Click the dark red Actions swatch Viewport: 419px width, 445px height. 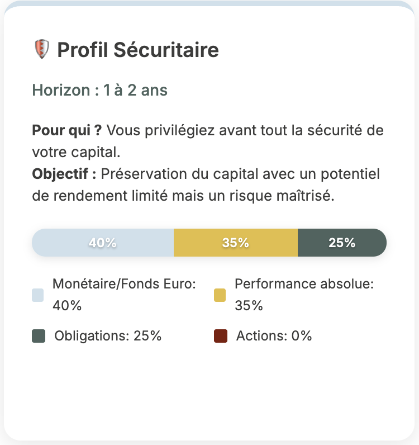pos(221,336)
